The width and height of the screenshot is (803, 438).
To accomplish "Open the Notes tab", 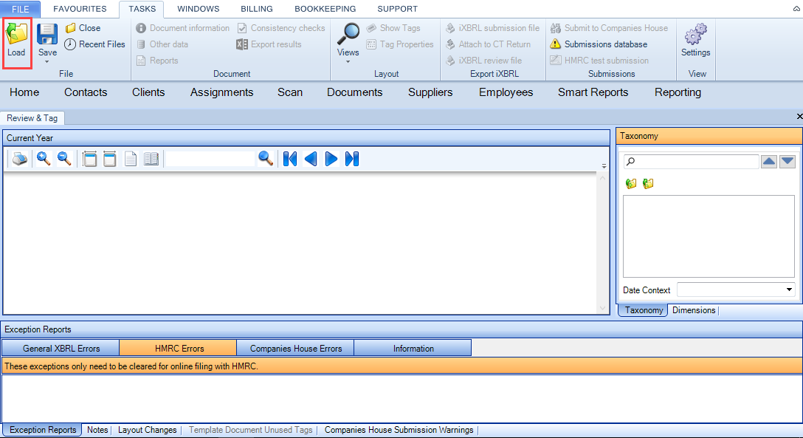I will click(x=97, y=430).
